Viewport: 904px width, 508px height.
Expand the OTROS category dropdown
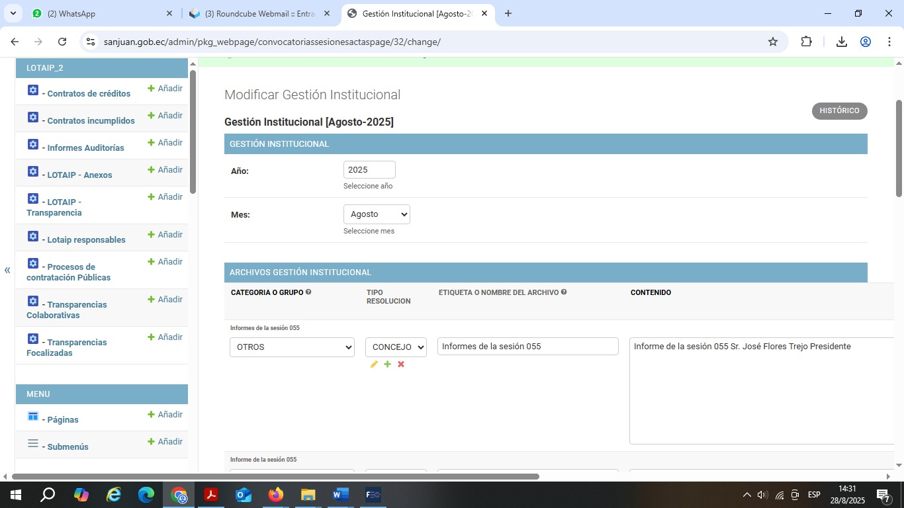[292, 347]
